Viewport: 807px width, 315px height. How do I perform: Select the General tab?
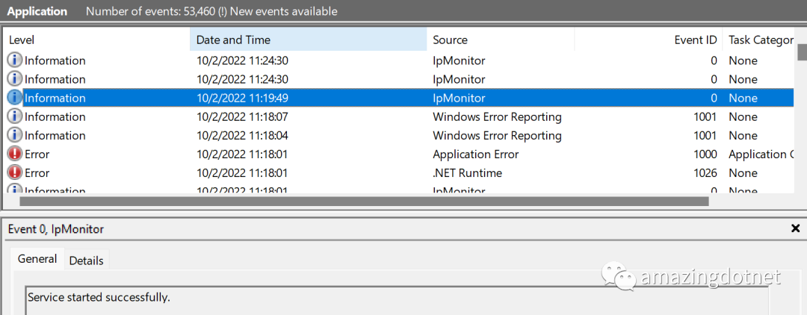click(37, 259)
